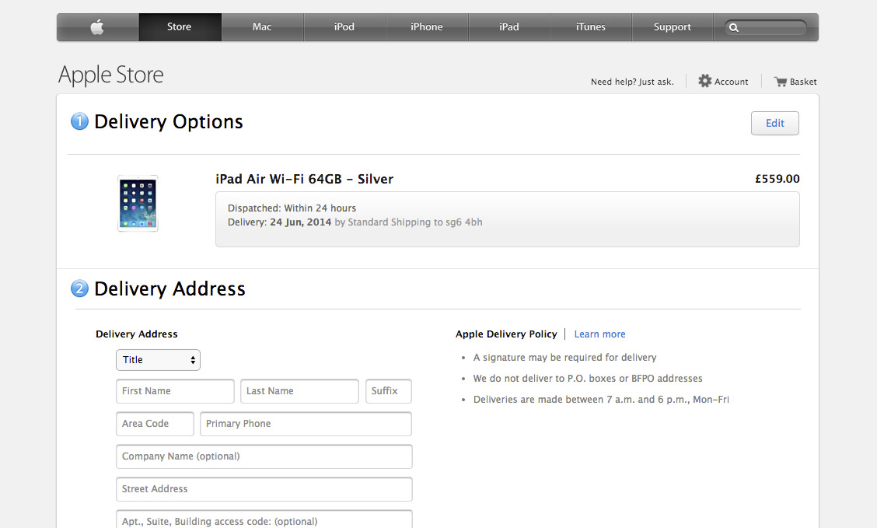Open the Title dropdown
Viewport: 877px width, 528px height.
pos(159,359)
